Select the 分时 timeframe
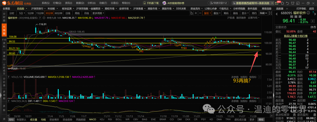Screen dimensions: 317x122 pyautogui.click(x=12, y=13)
